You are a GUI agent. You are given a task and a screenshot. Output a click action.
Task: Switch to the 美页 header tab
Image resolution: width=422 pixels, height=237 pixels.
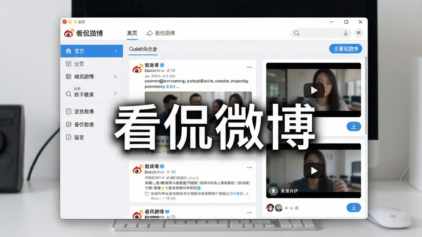pos(132,33)
